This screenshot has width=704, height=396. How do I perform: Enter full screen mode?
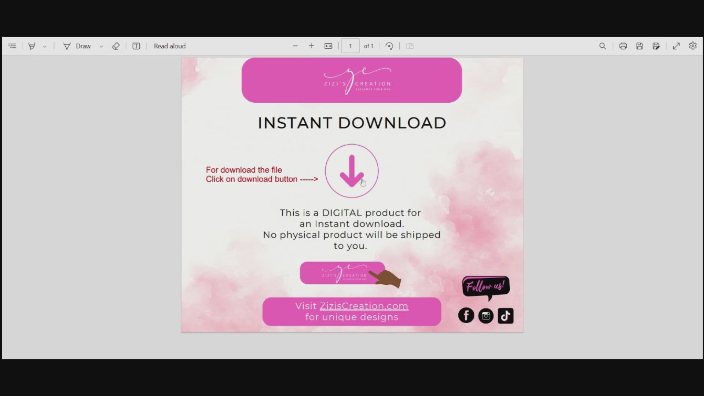click(676, 46)
